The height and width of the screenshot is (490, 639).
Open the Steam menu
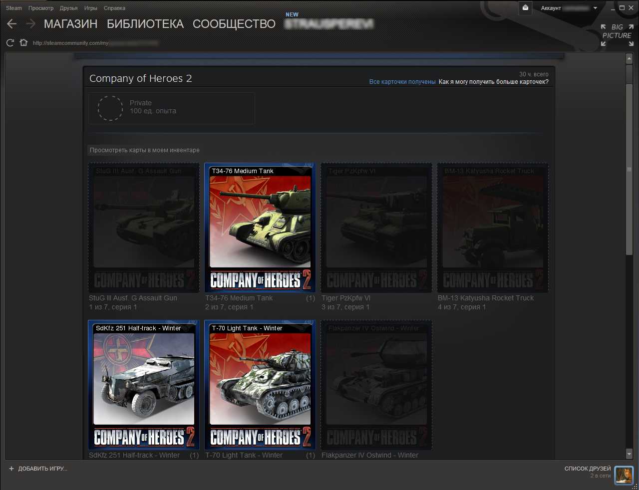tap(14, 8)
